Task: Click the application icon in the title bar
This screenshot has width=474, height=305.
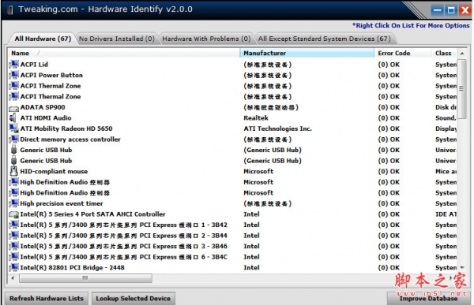Action: [x=10, y=9]
